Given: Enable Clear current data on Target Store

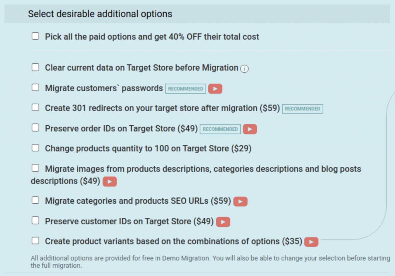Looking at the screenshot, I should (x=35, y=67).
